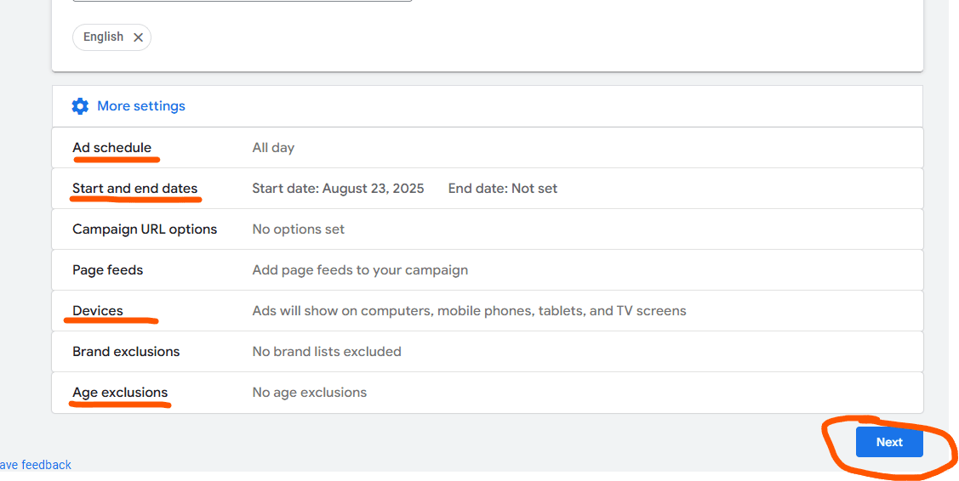Collapse the More settings section

click(x=140, y=106)
